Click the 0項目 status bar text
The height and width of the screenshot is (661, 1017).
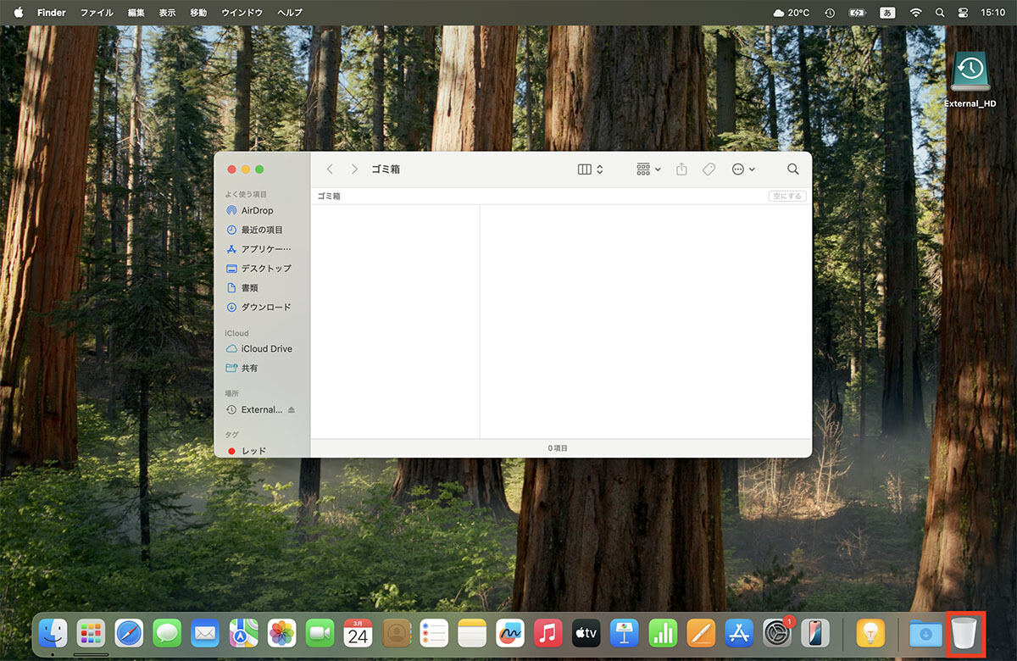click(558, 448)
